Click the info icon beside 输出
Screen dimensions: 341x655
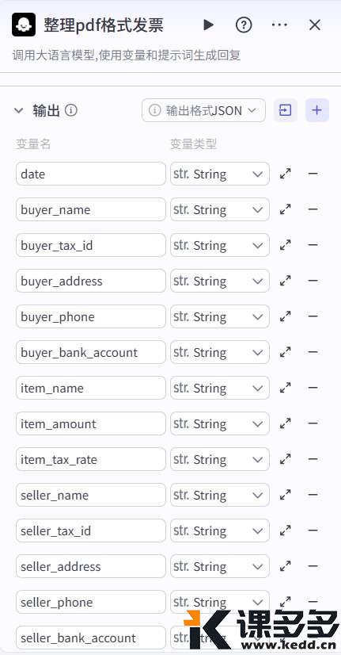(x=71, y=110)
